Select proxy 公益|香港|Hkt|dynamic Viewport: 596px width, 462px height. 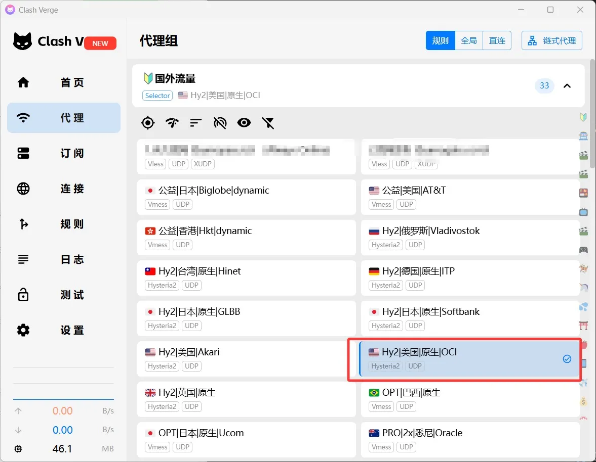[246, 238]
